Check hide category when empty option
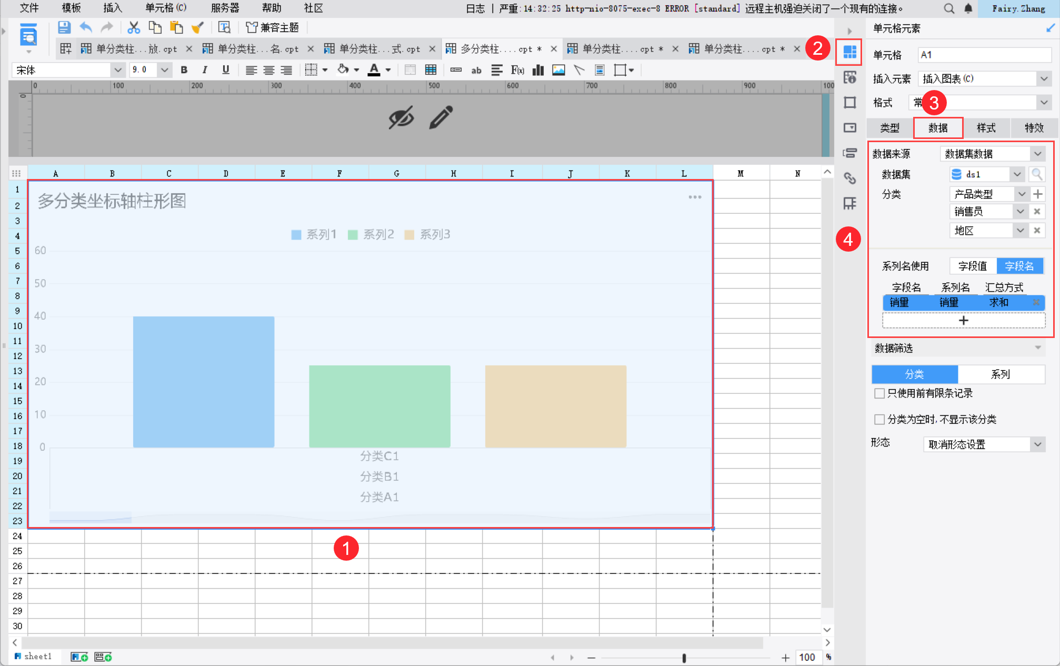This screenshot has height=666, width=1060. click(879, 420)
